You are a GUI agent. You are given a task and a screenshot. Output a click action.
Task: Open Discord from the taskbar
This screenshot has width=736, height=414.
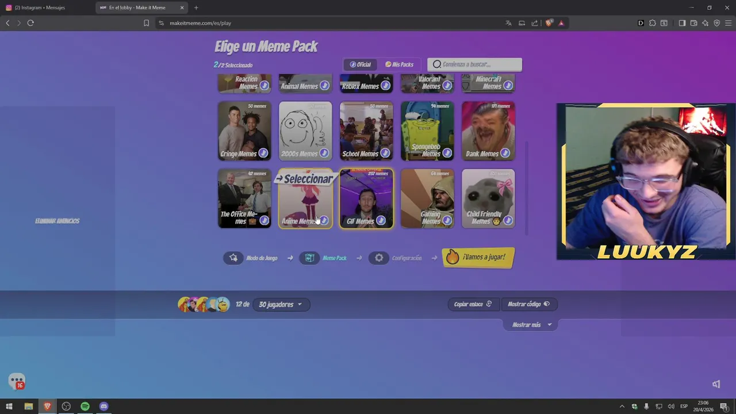click(103, 407)
